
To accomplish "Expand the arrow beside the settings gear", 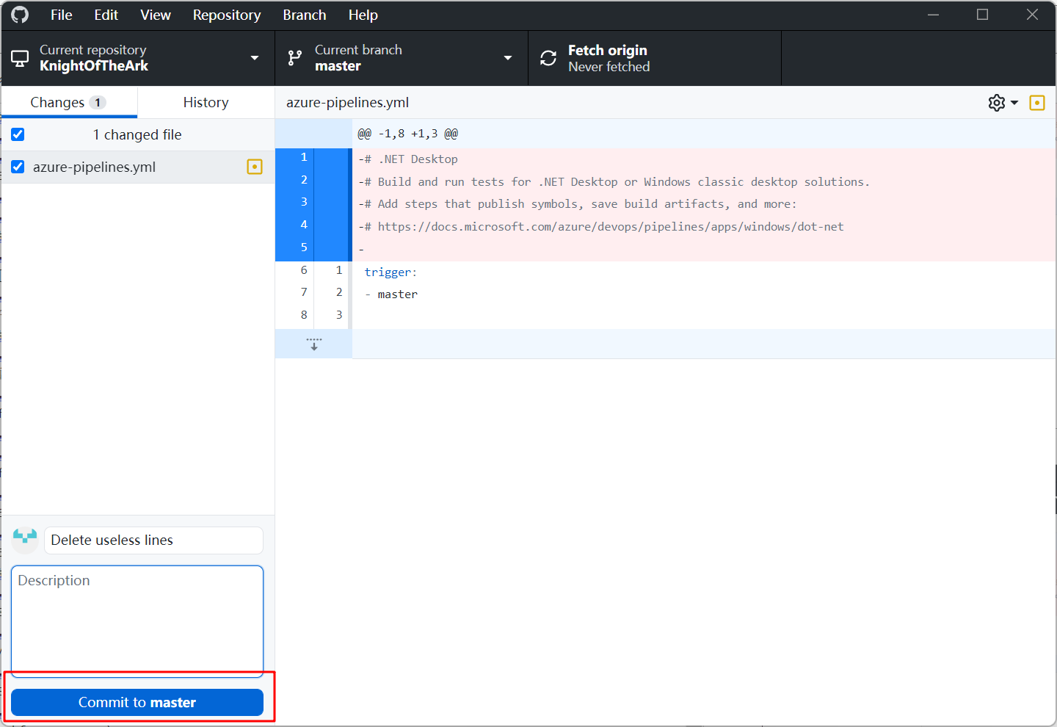I will pos(1014,103).
